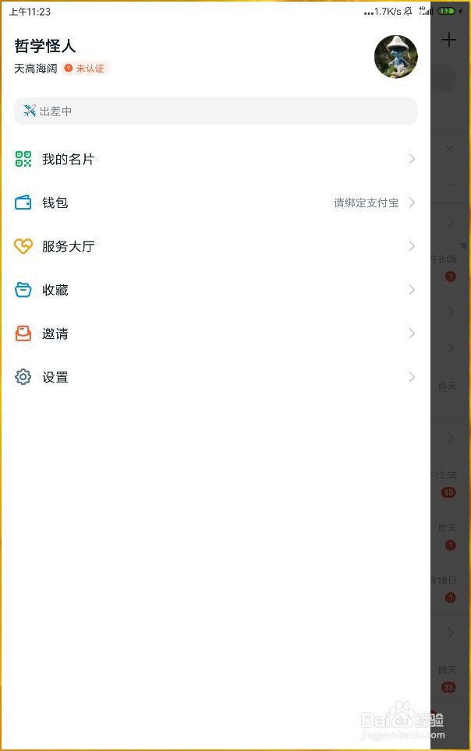Viewport: 471px width, 751px height.
Task: Tap the username 哲学怪人
Action: click(45, 46)
